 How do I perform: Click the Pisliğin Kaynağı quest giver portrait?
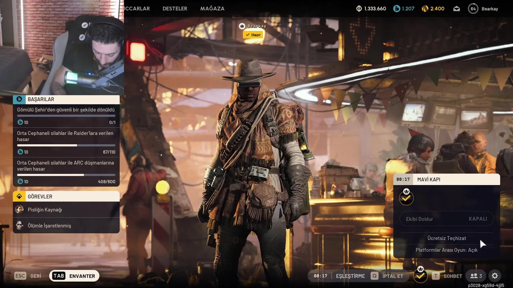click(x=19, y=209)
